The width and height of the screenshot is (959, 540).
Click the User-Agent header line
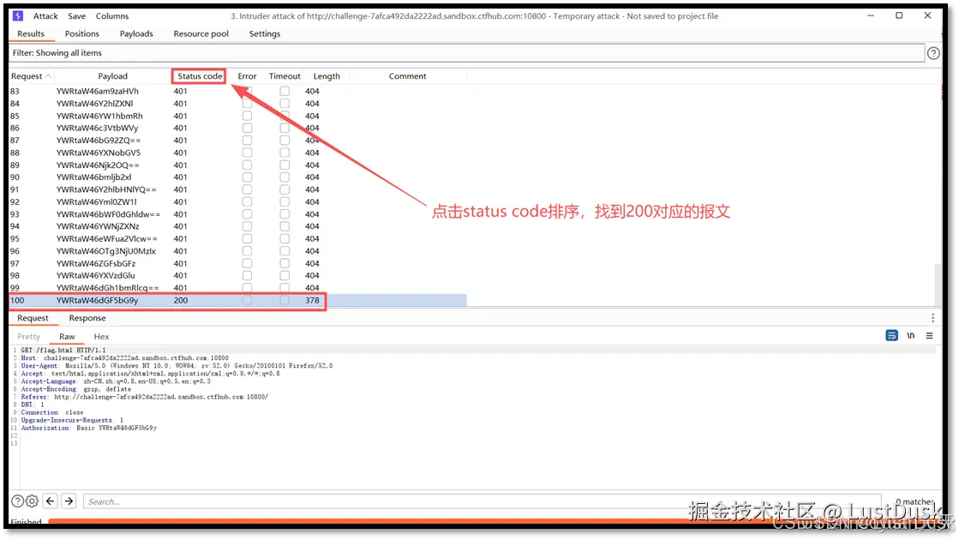click(x=177, y=366)
